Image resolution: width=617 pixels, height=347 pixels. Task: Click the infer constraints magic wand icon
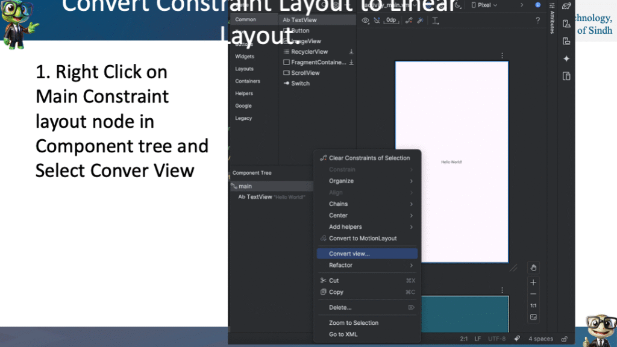click(421, 20)
